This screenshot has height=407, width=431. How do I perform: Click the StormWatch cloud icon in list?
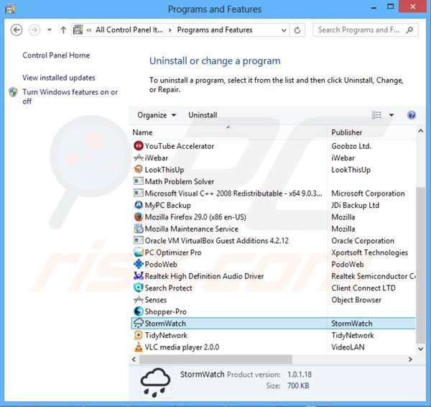(x=138, y=323)
